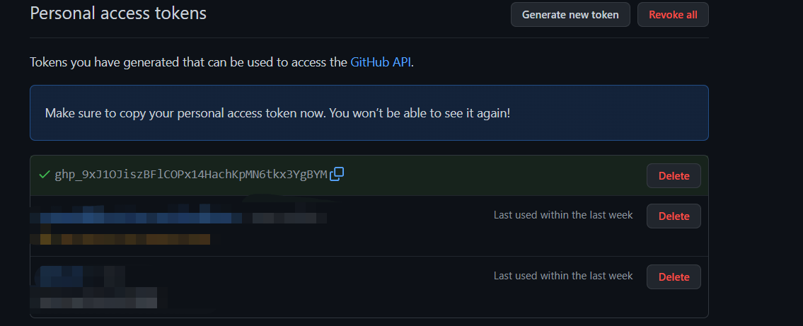Generate a new personal access token
The height and width of the screenshot is (326, 803).
click(x=570, y=14)
